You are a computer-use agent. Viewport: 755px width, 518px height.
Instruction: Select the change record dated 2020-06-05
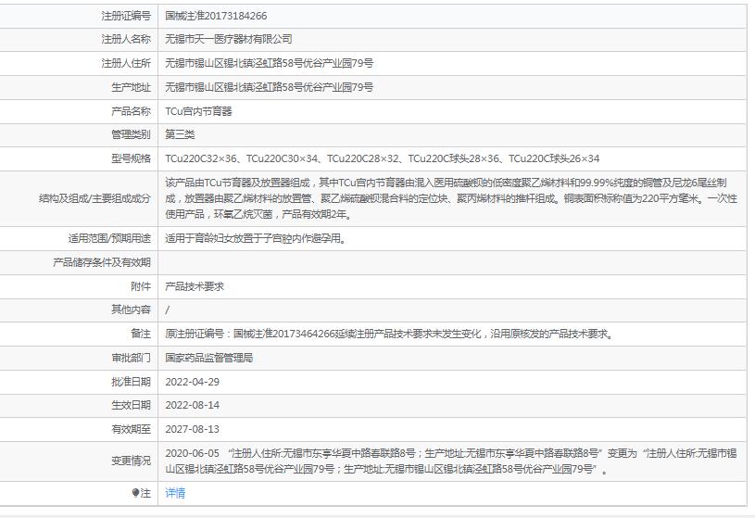coord(451,461)
